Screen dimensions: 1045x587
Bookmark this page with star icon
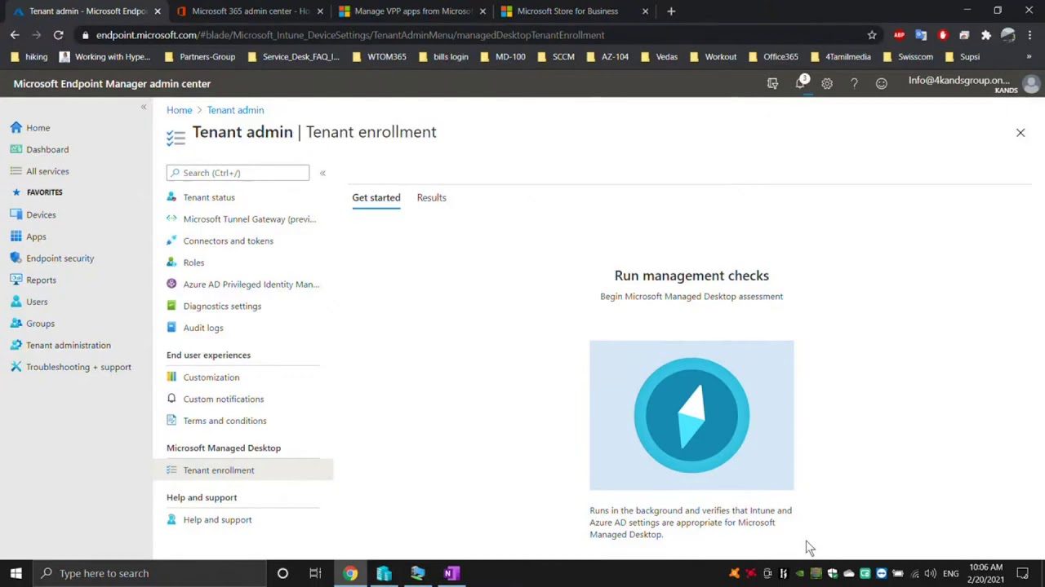point(872,35)
